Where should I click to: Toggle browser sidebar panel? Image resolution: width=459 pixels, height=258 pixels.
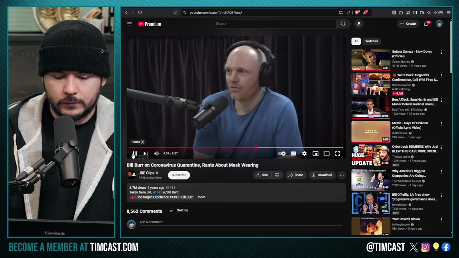(415, 13)
